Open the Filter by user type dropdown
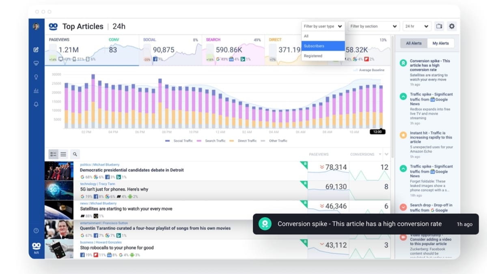Image resolution: width=487 pixels, height=274 pixels. coord(323,26)
